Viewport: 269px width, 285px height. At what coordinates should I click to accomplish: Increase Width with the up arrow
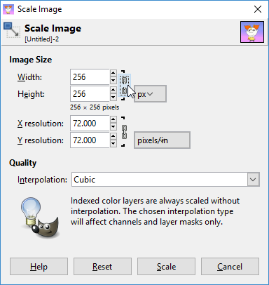pyautogui.click(x=113, y=73)
